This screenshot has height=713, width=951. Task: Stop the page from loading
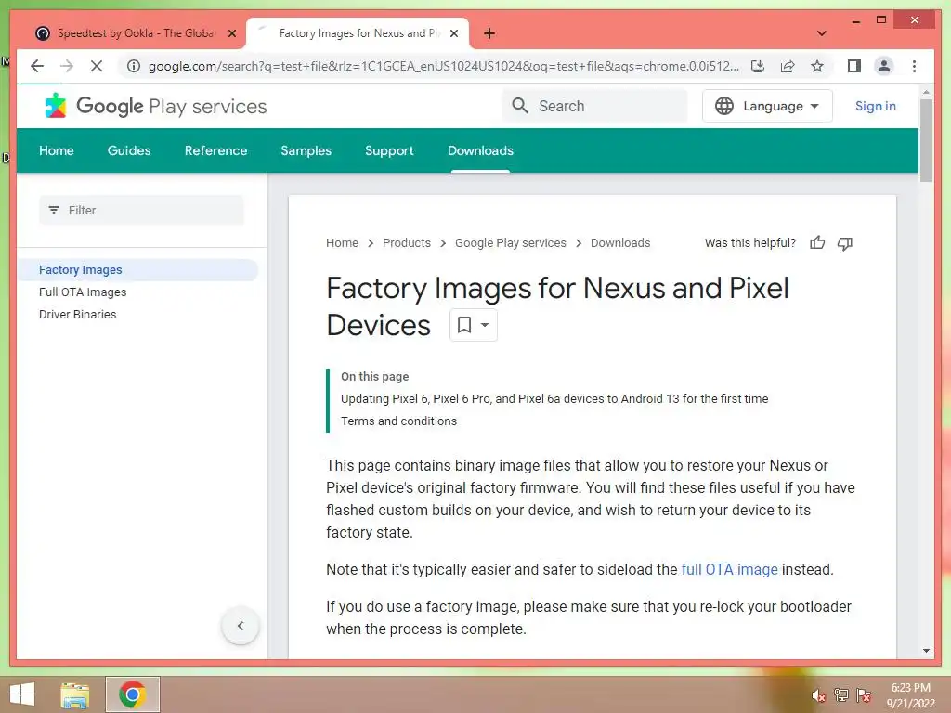tap(97, 66)
